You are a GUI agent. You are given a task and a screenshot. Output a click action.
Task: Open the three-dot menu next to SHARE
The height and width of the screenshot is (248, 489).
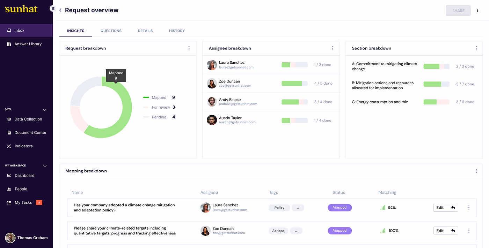[x=477, y=10]
